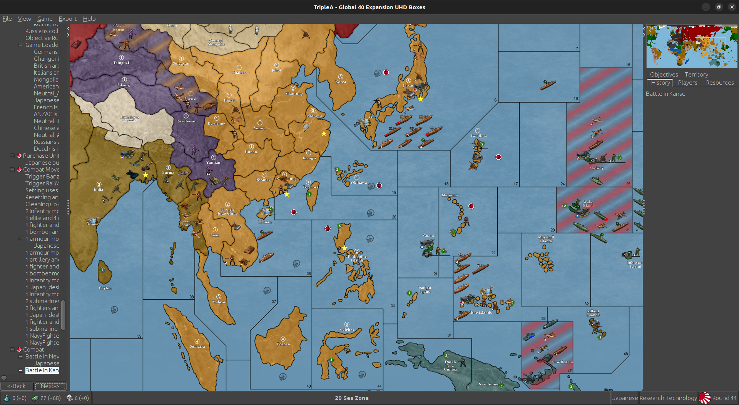The image size is (739, 405).
Task: Click 'Research Technology' in the status bar
Action: (668, 398)
